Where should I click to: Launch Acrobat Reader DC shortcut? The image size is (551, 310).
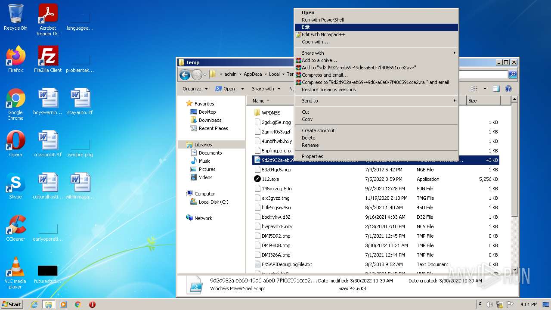point(48,20)
